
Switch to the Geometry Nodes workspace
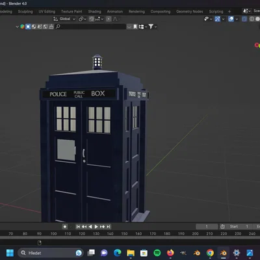click(190, 12)
